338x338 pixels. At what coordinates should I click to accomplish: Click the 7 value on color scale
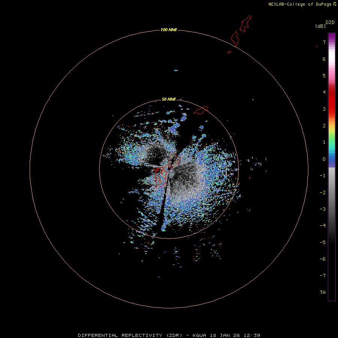324,42
